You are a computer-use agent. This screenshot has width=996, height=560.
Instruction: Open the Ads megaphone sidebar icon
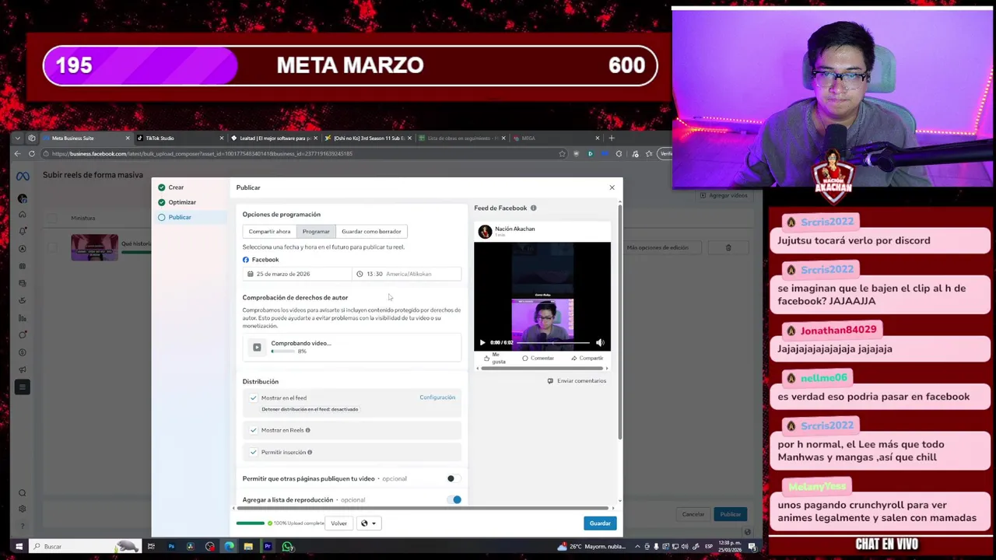click(23, 369)
